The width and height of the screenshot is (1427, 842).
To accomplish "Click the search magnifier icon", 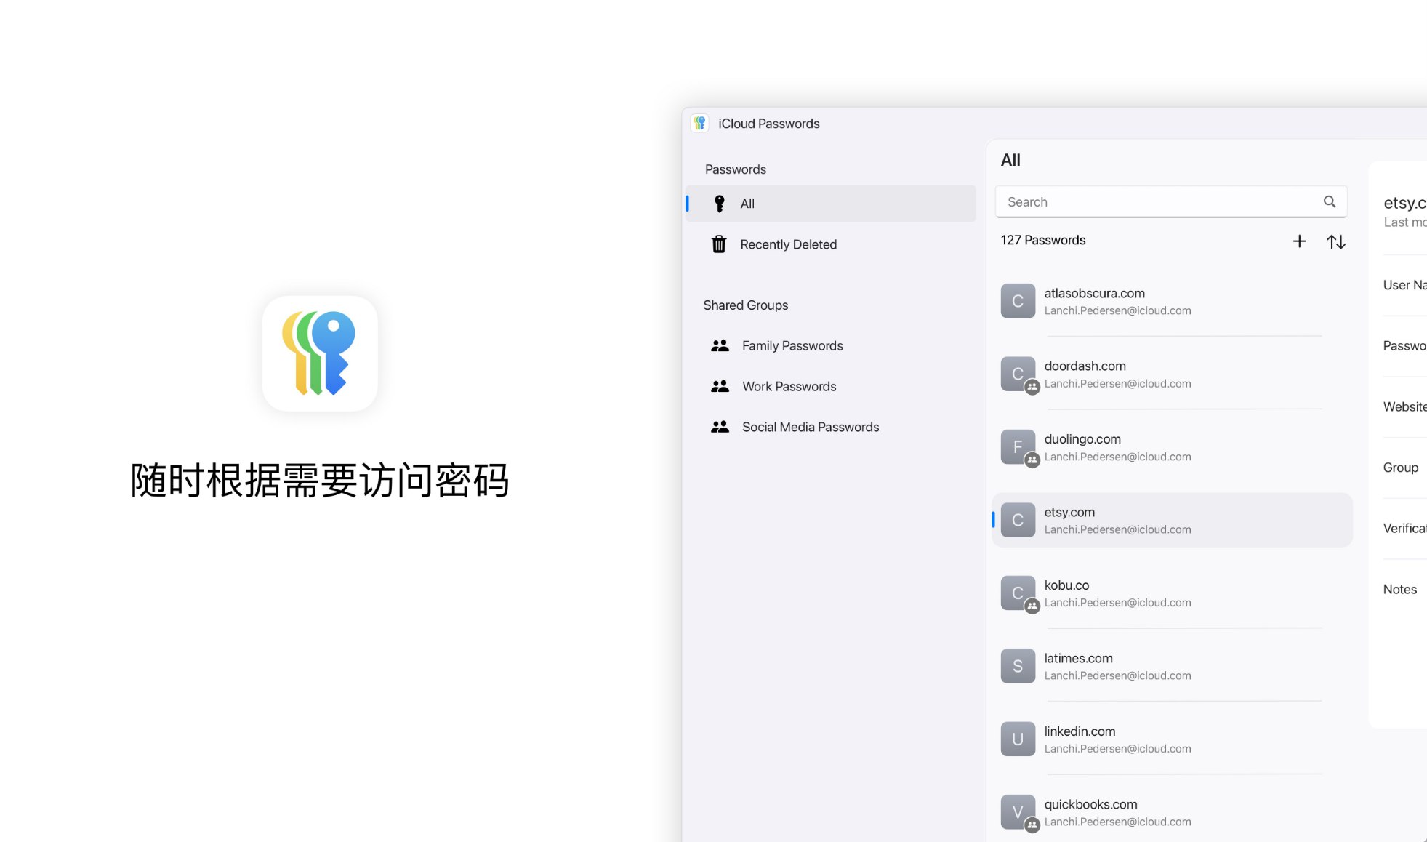I will click(1329, 201).
